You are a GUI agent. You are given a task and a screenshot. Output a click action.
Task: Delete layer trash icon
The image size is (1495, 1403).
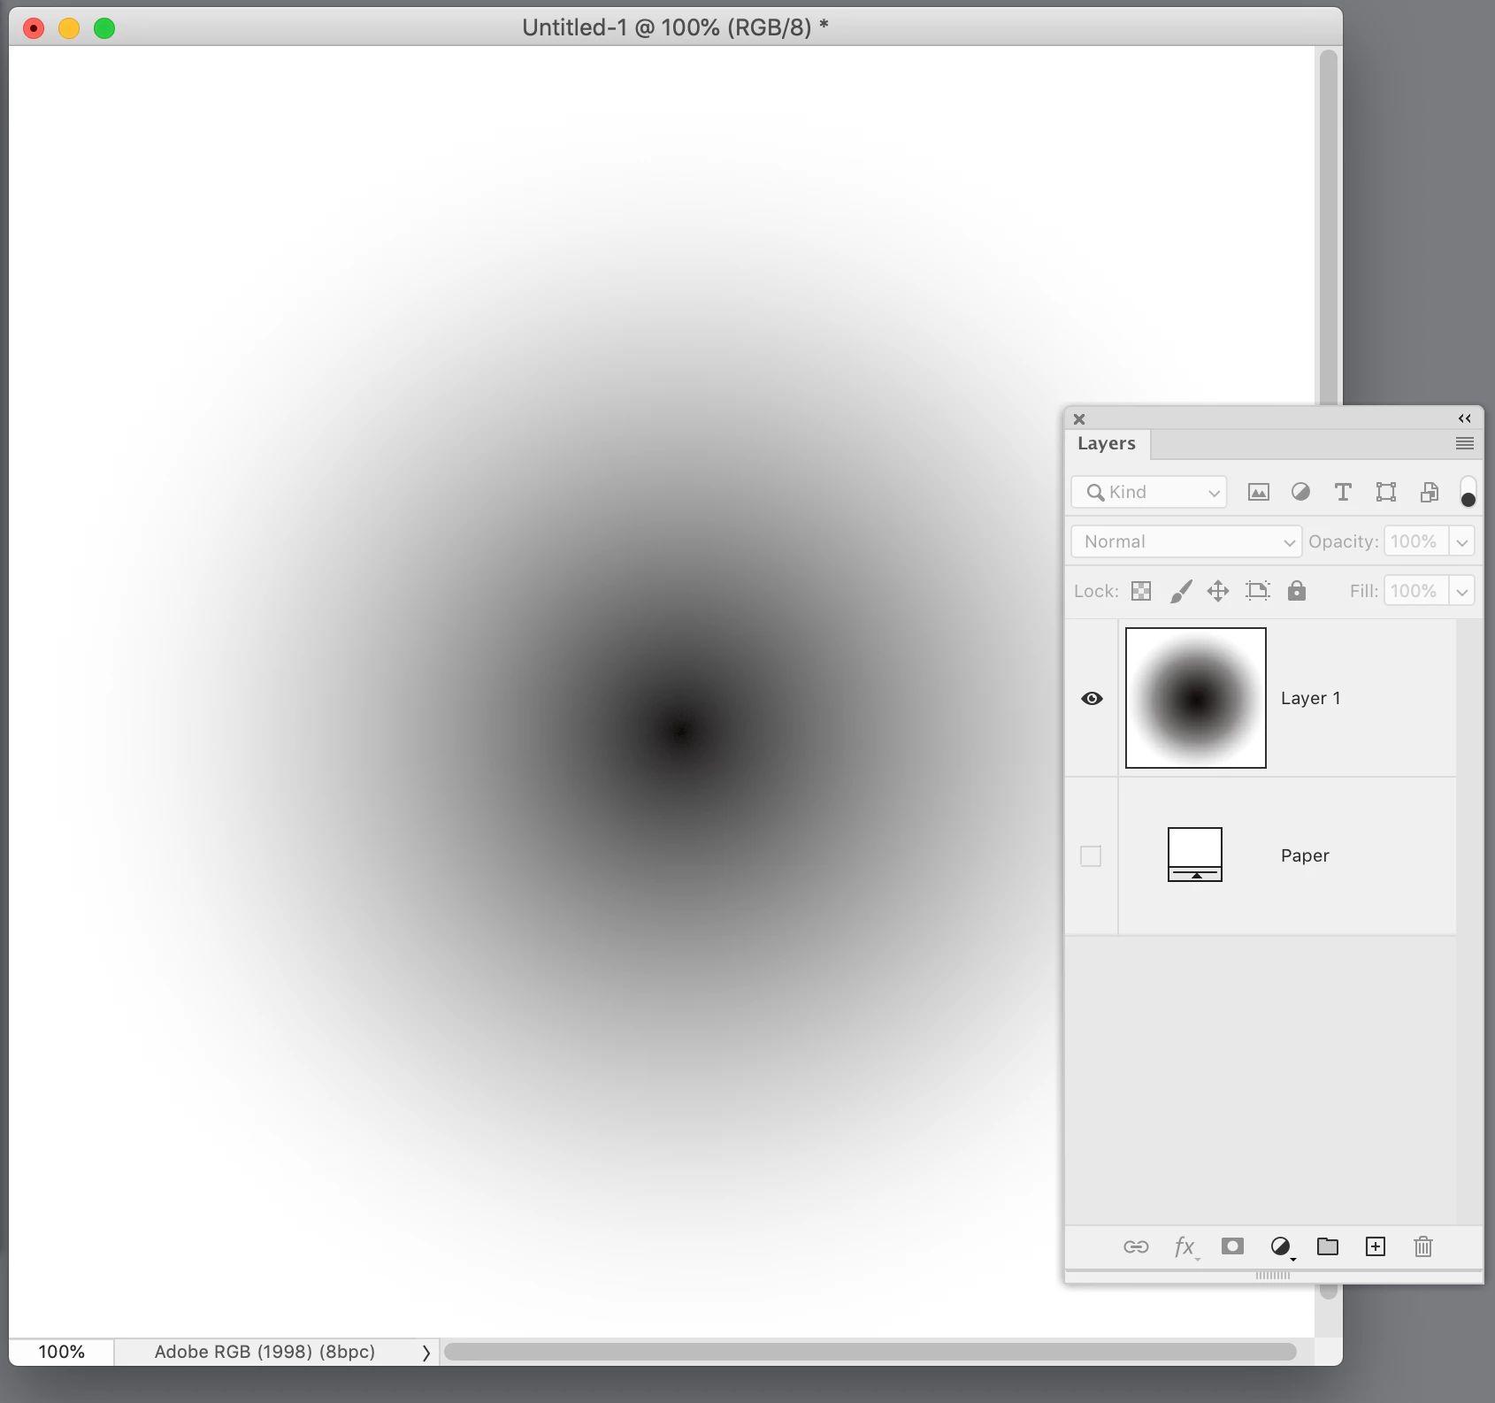[x=1423, y=1246]
